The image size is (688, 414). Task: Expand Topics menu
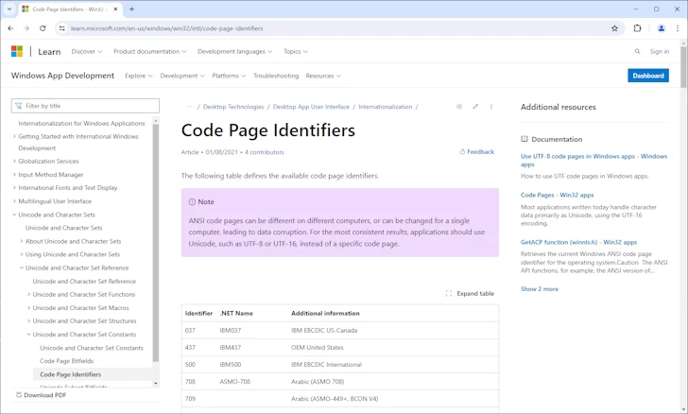(295, 51)
